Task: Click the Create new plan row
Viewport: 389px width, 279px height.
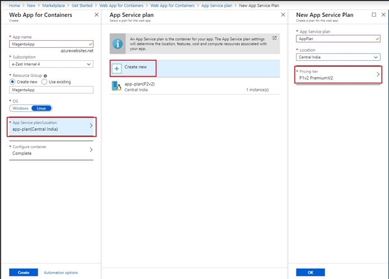Action: click(194, 69)
